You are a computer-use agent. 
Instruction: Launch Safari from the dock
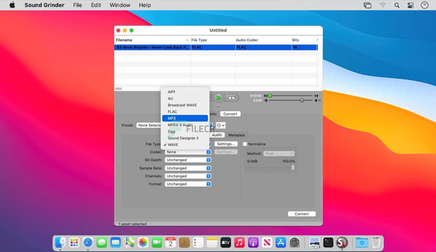pos(88,242)
